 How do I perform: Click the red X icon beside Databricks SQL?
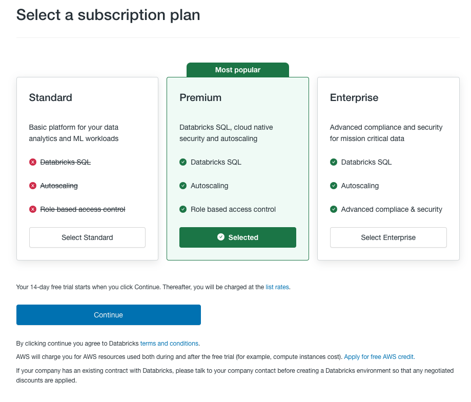point(33,162)
